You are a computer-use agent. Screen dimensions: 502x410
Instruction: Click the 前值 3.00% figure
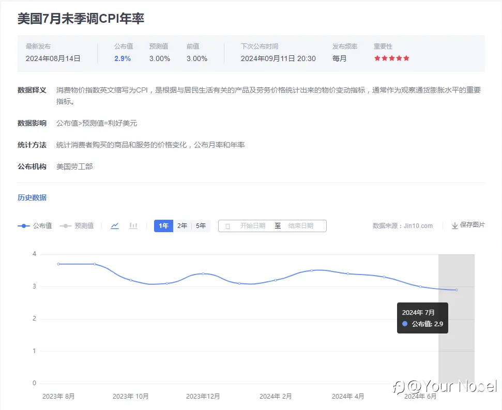coord(197,58)
